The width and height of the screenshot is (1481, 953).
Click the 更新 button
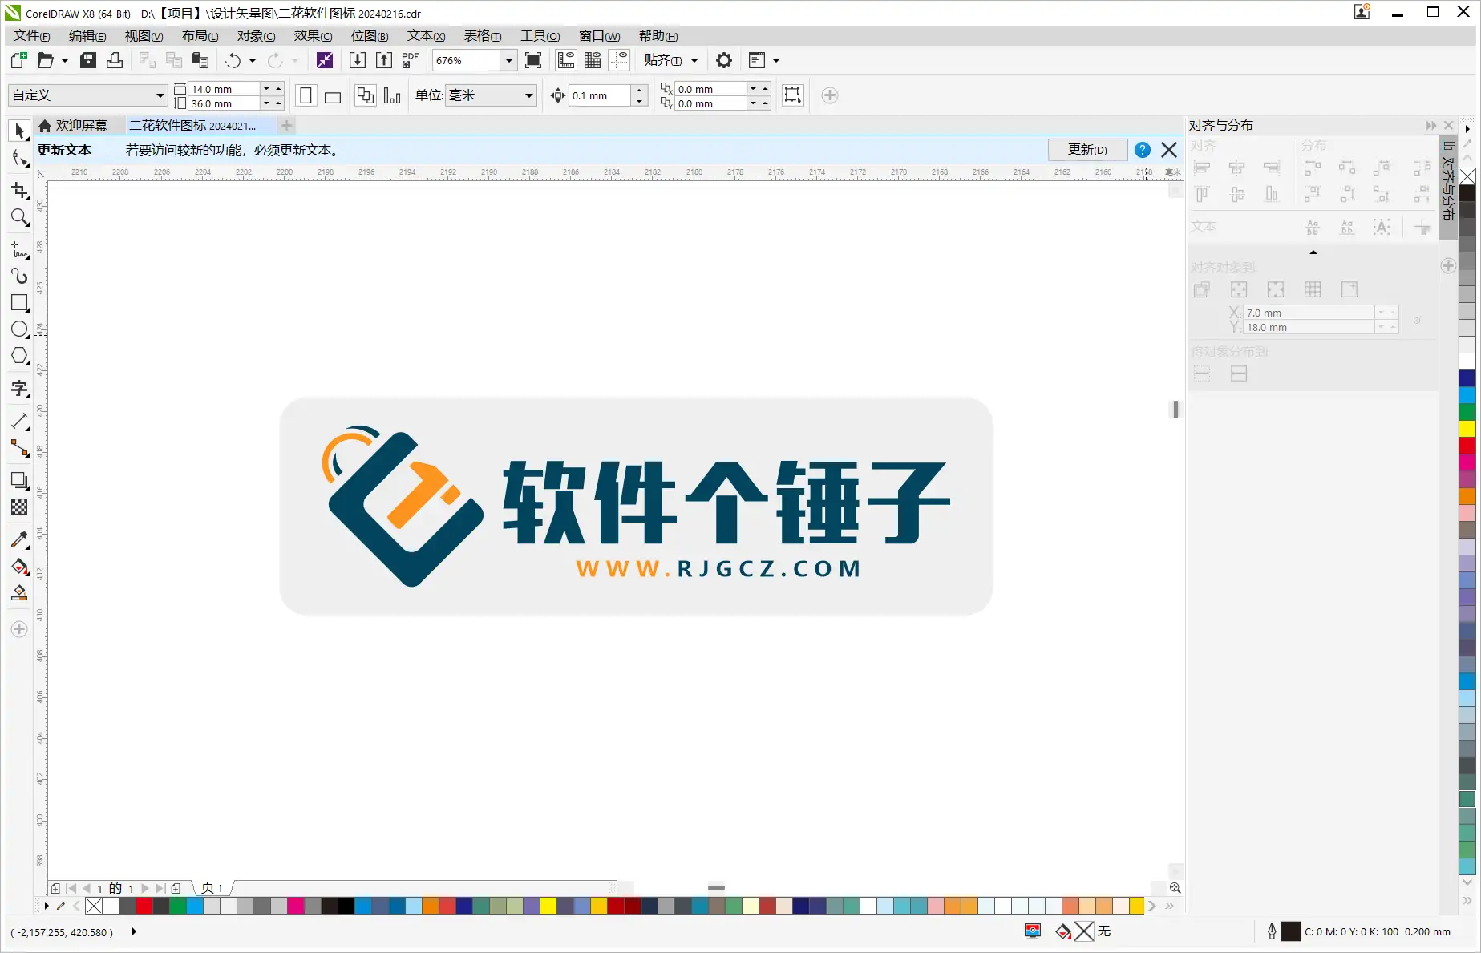1087,150
